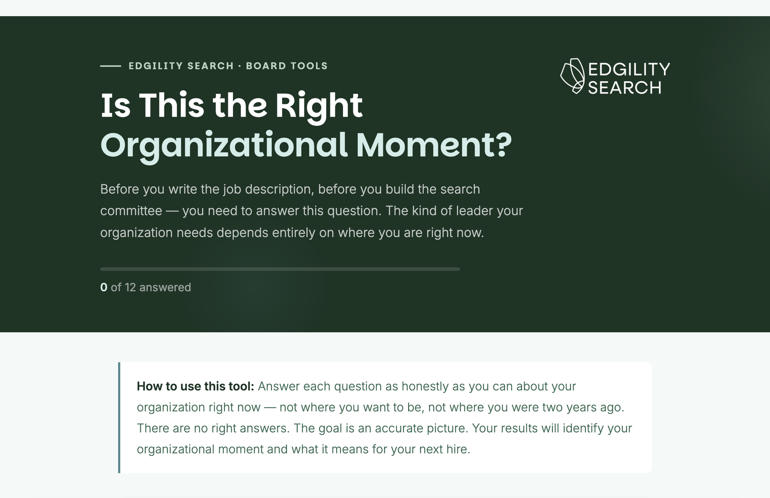
Task: Select the short dash before the eyebrow text
Action: [x=110, y=66]
